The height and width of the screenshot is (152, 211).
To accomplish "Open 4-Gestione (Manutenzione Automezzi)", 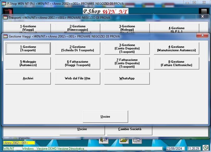I will click(176, 48).
